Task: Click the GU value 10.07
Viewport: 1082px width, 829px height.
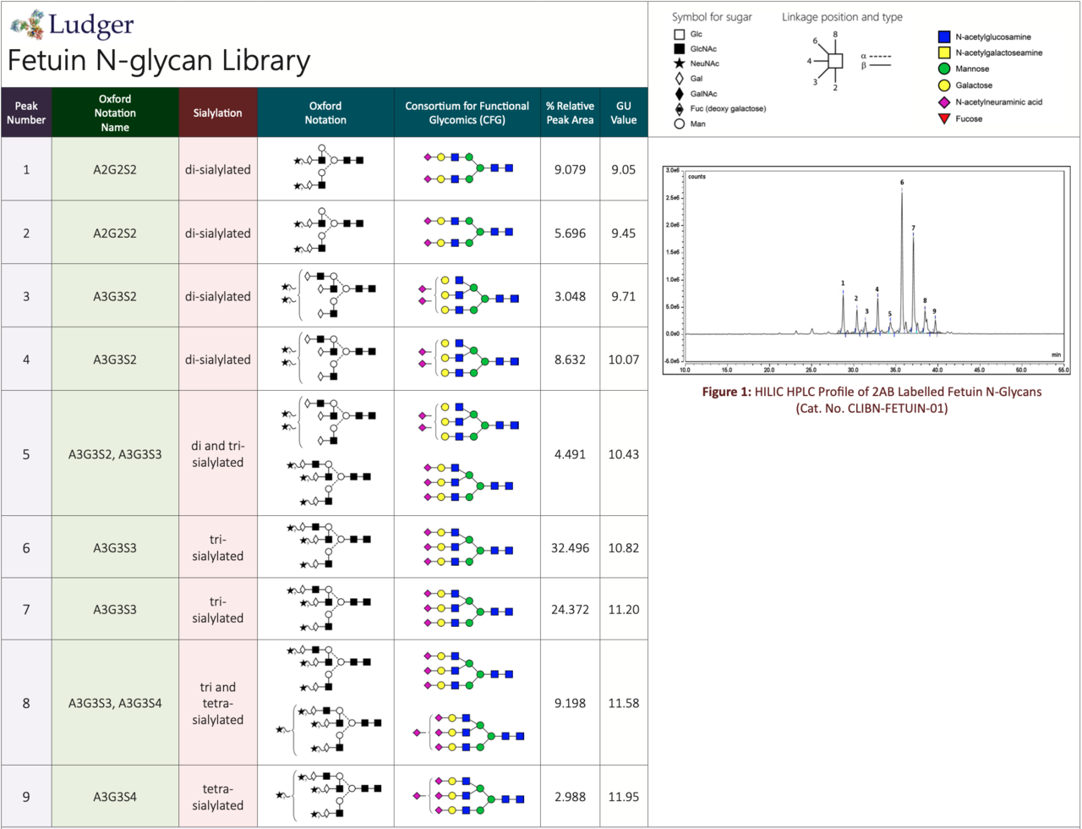Action: pos(624,360)
